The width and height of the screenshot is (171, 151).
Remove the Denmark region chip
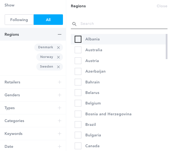pos(58,47)
